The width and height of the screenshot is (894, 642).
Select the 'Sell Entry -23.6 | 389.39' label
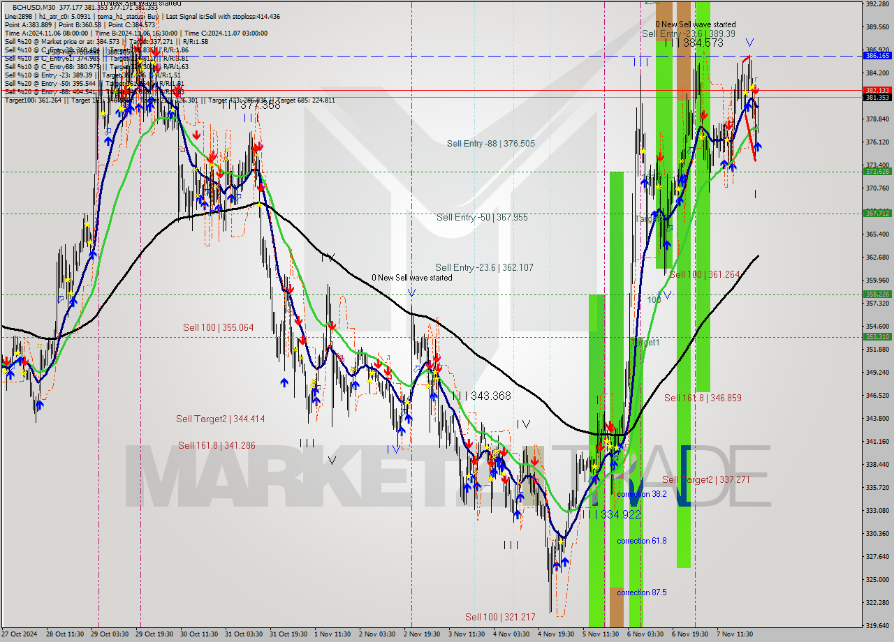click(x=689, y=33)
